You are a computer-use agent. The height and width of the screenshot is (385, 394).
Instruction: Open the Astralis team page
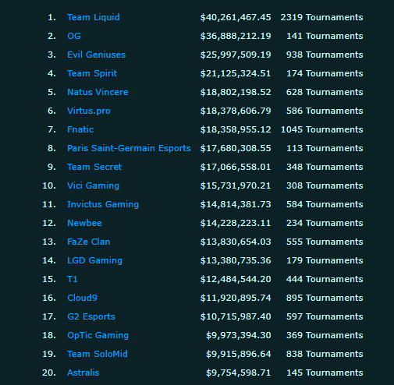[x=83, y=373]
